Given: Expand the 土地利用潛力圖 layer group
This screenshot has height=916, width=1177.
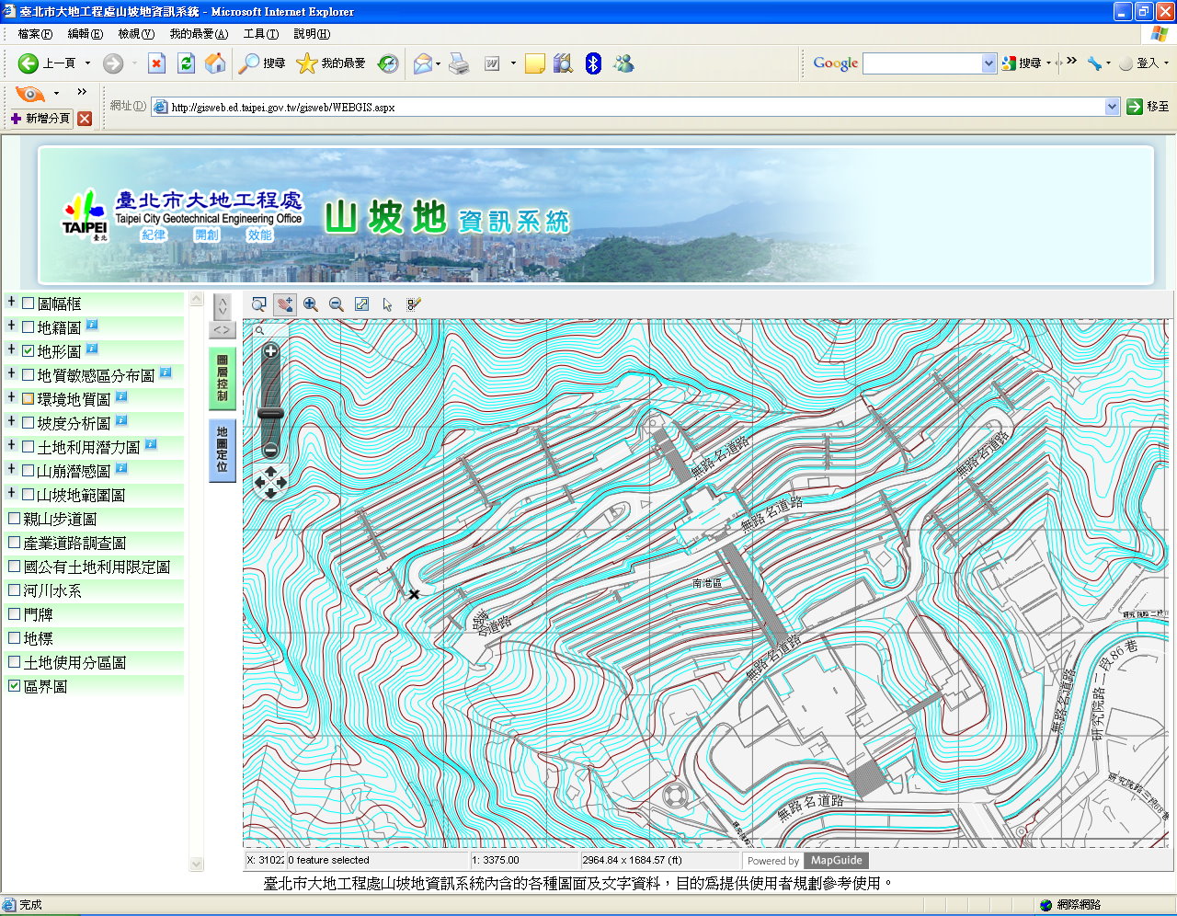Looking at the screenshot, I should click(11, 445).
